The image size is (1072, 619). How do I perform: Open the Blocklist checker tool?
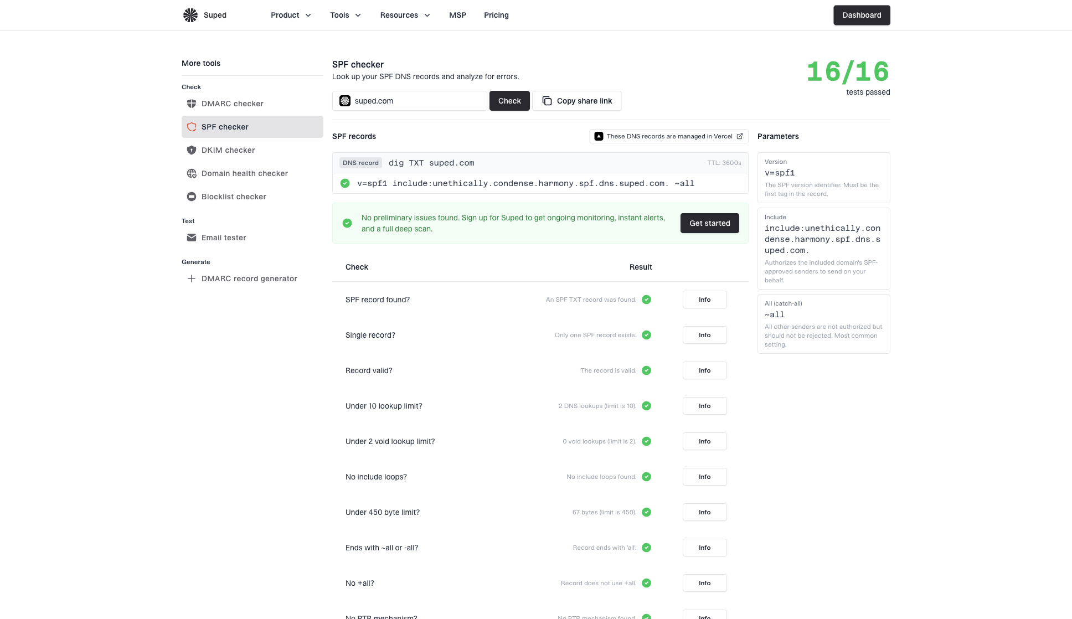click(252, 197)
